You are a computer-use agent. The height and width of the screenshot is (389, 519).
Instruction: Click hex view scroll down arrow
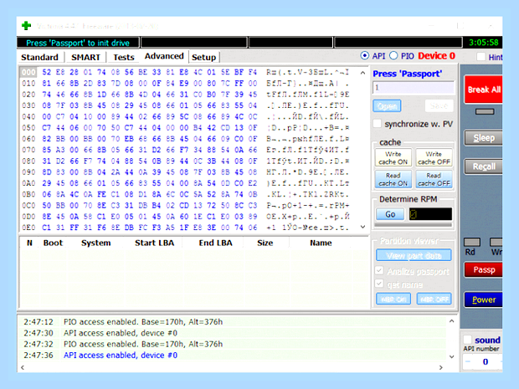362,227
